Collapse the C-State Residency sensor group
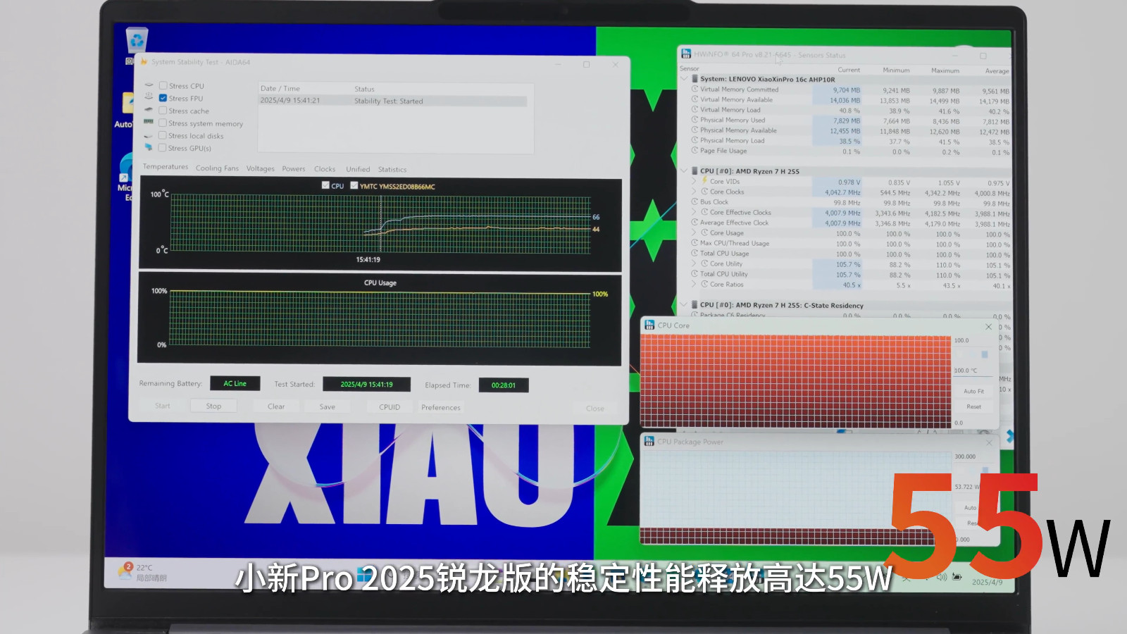1127x634 pixels. pos(684,305)
